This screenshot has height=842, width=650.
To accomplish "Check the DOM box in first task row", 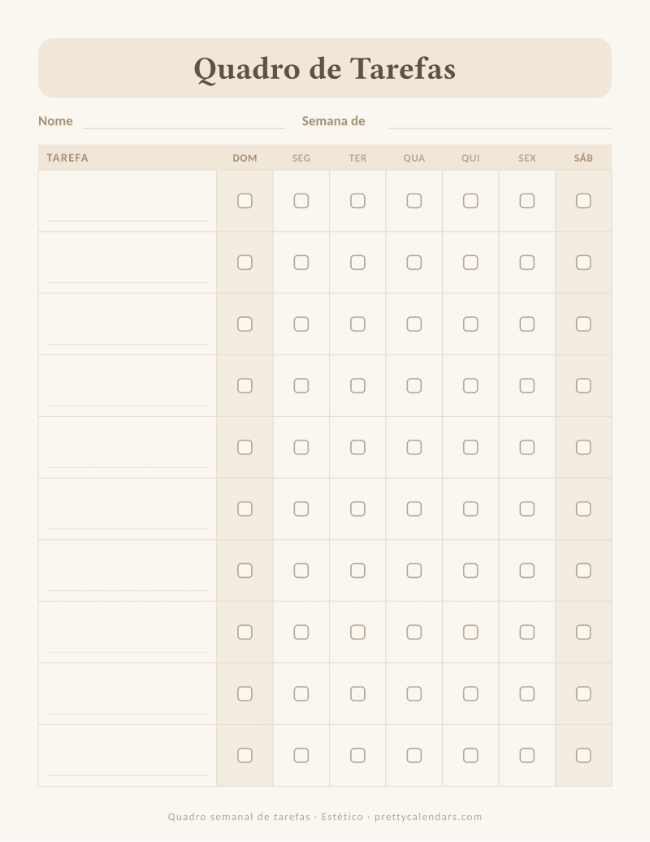I will click(245, 201).
